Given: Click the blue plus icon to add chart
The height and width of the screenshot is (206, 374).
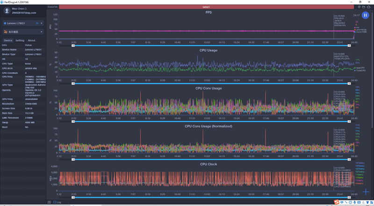Looking at the screenshot, I should pyautogui.click(x=366, y=192).
